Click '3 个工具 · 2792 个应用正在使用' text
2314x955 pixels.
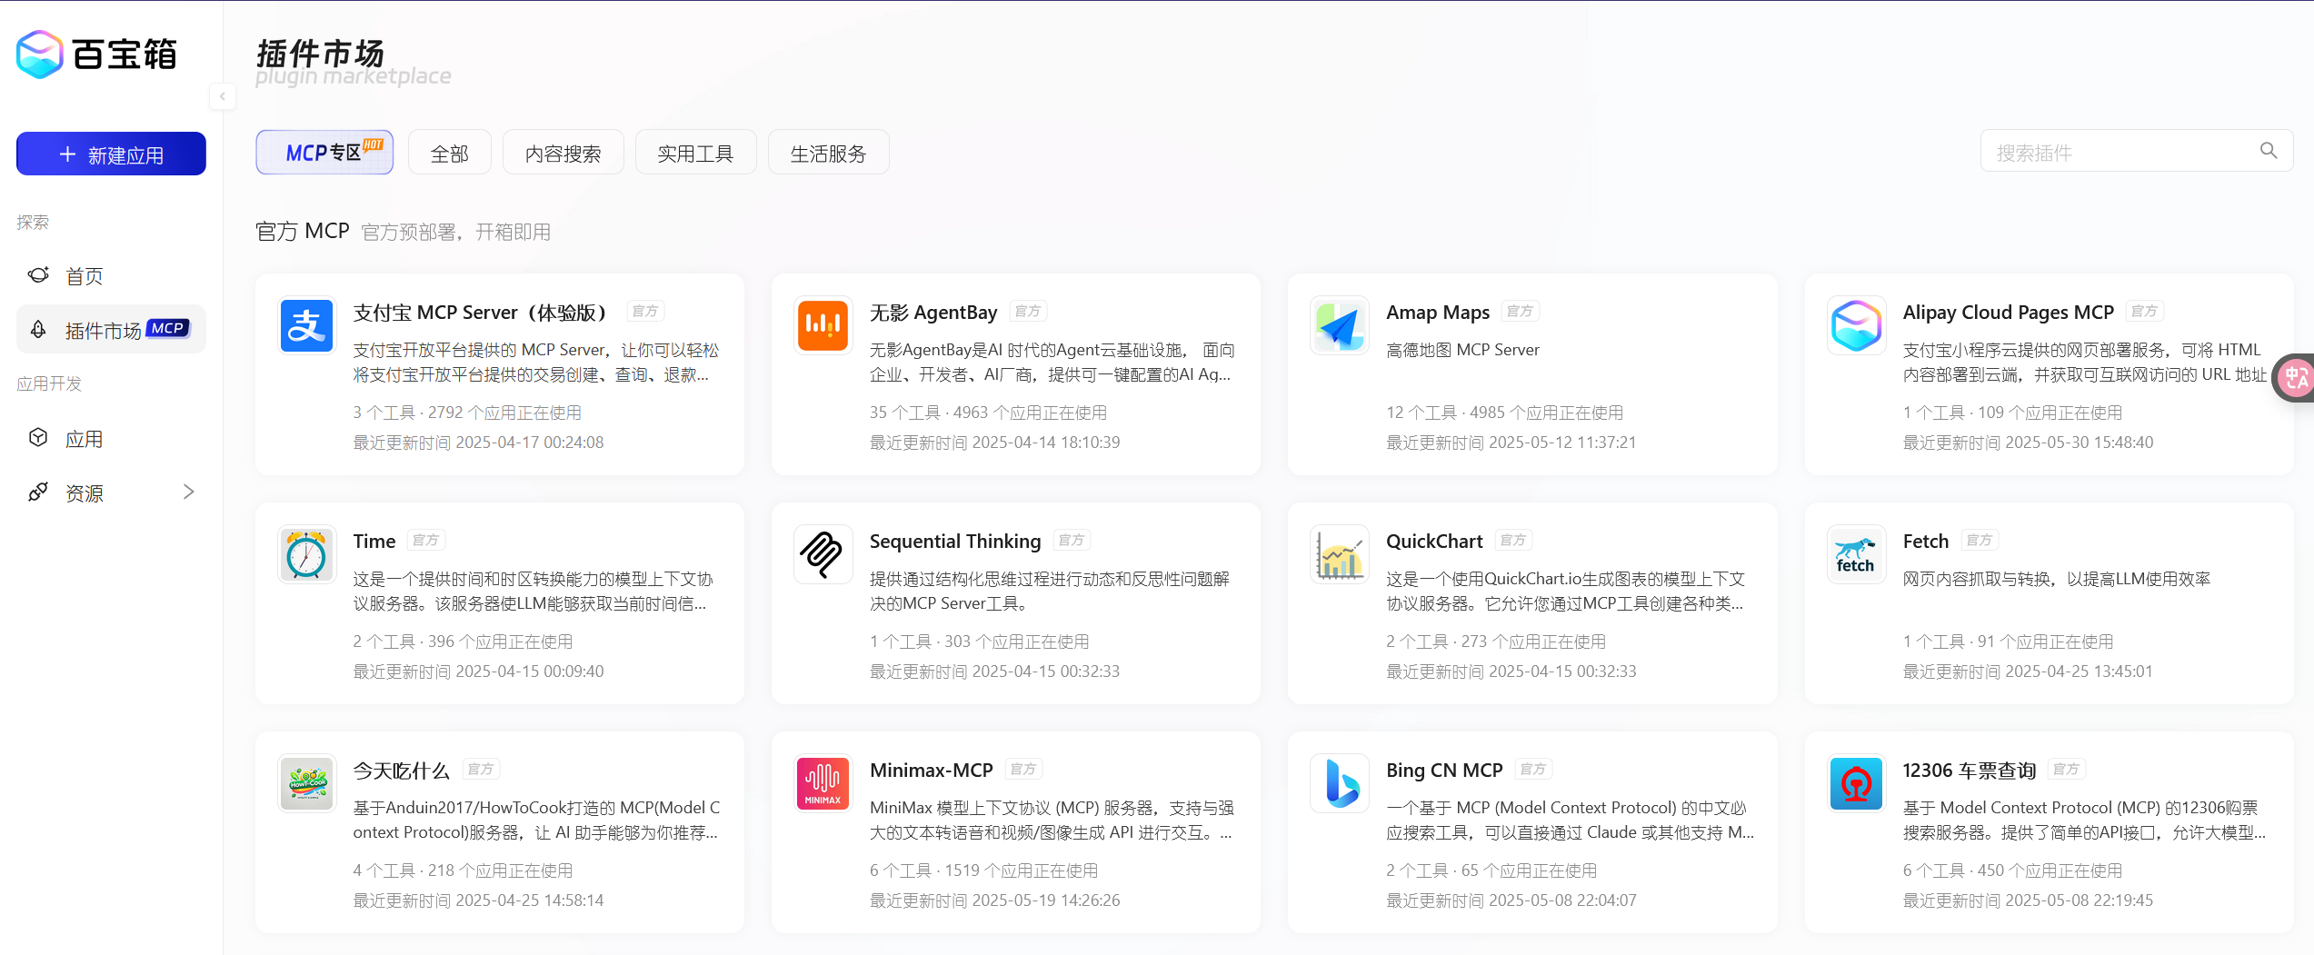[x=467, y=413]
